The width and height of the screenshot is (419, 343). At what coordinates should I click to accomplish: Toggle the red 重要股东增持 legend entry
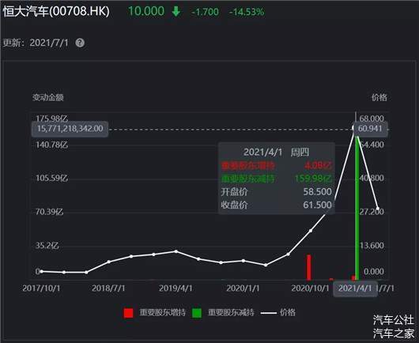(155, 313)
